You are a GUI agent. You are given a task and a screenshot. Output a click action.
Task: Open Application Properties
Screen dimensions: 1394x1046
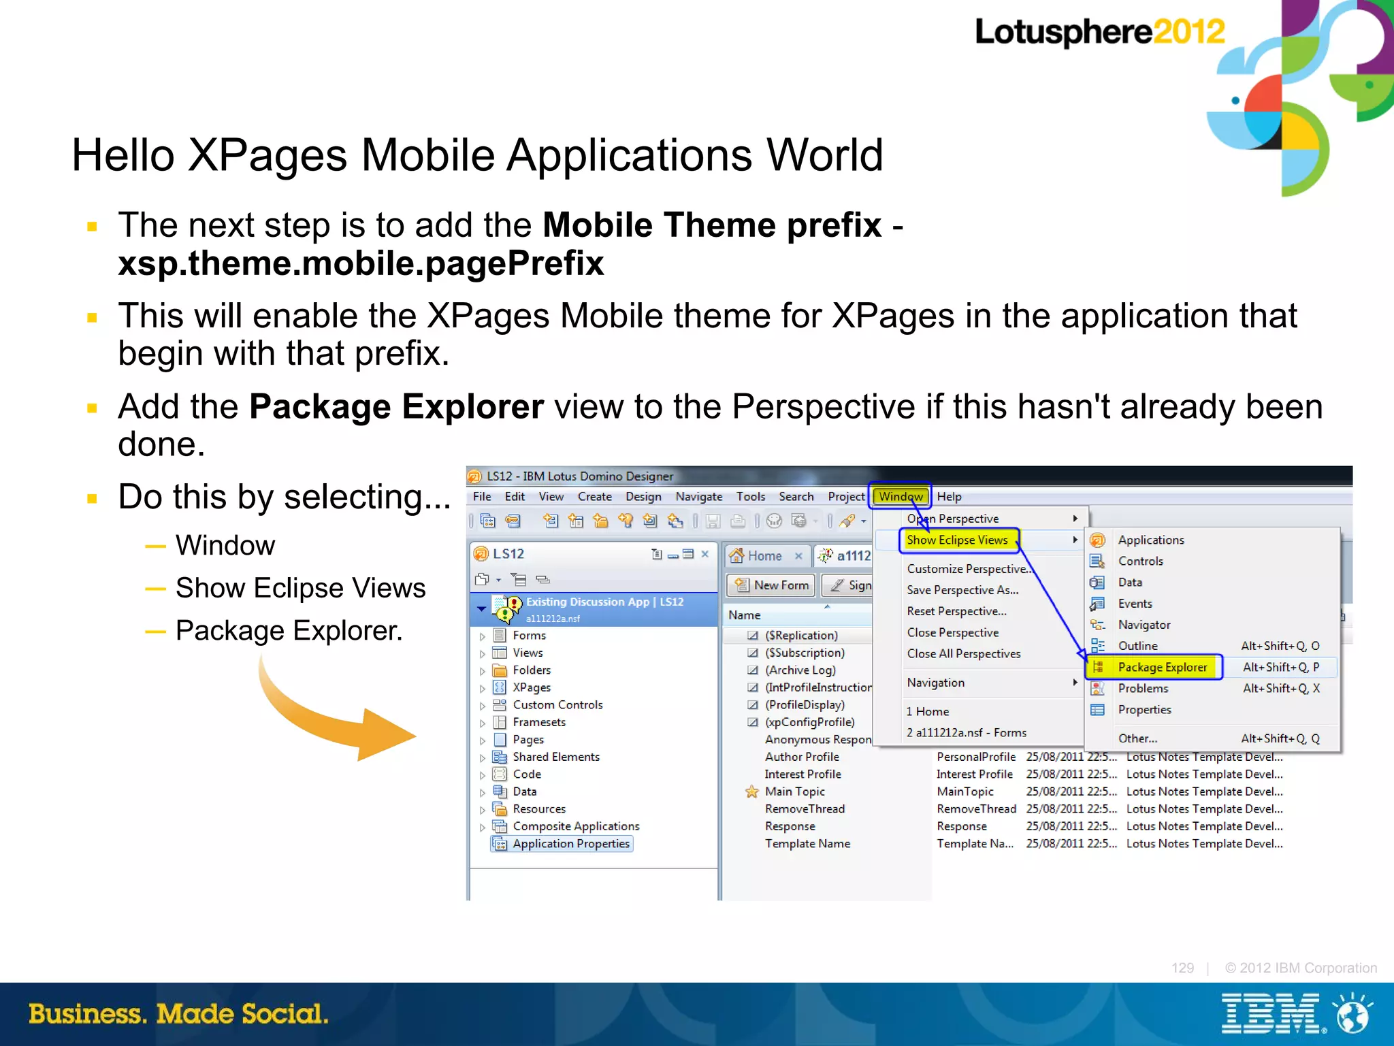click(563, 844)
